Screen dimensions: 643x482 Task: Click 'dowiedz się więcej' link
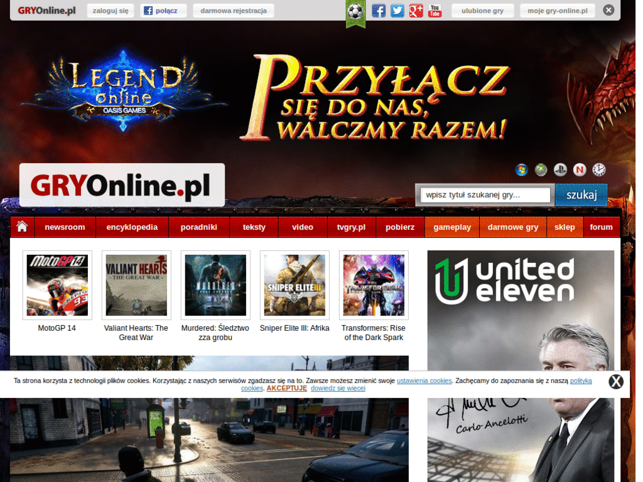pos(338,388)
